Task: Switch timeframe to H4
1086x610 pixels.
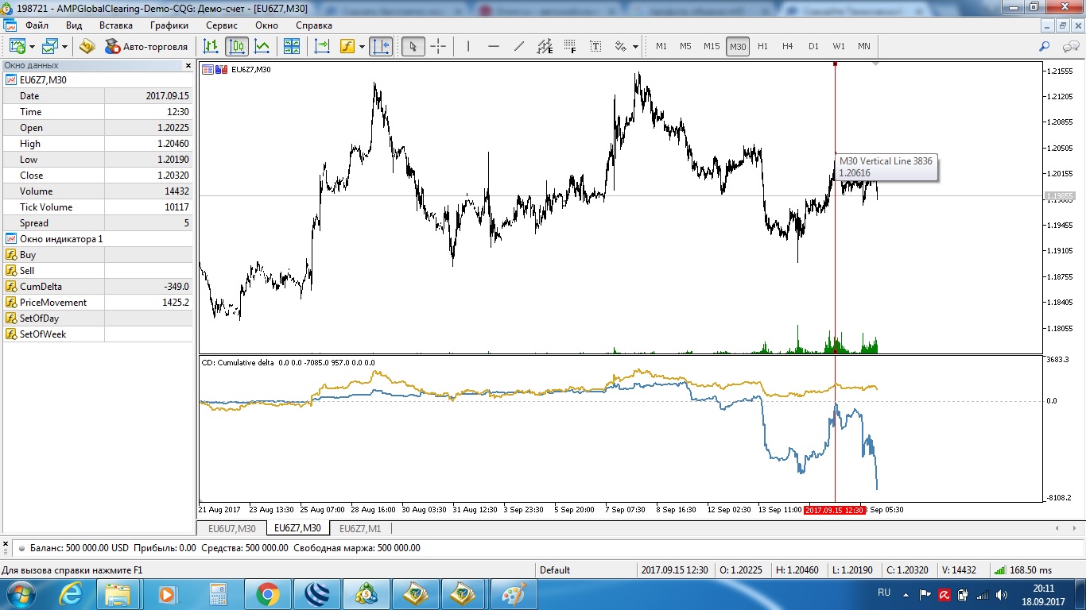Action: (788, 46)
